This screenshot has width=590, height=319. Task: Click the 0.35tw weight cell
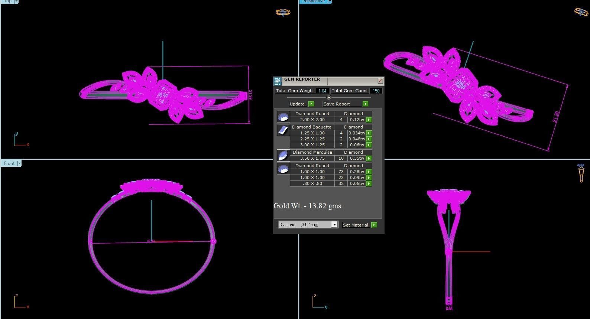(x=357, y=158)
